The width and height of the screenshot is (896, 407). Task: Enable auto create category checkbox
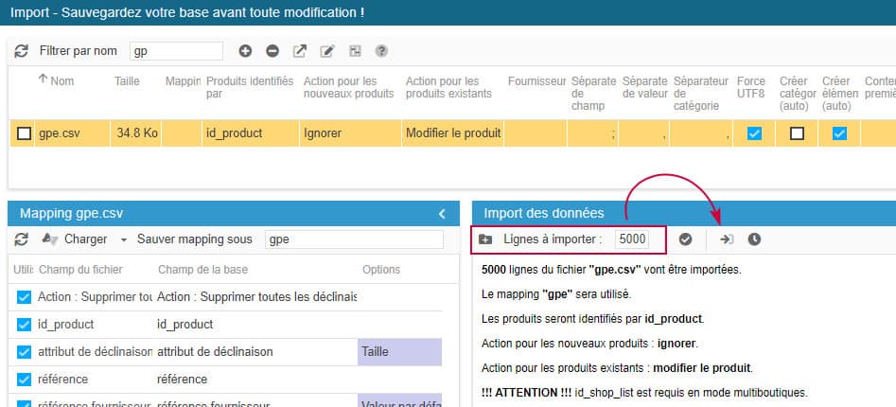(797, 133)
